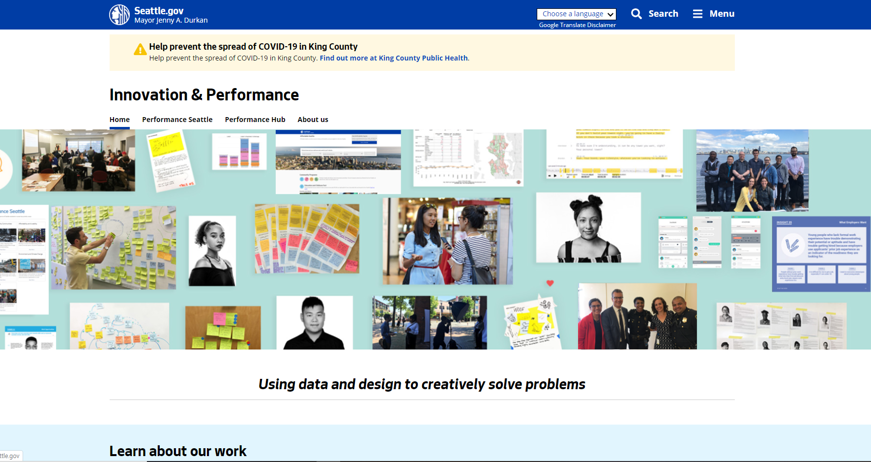This screenshot has height=462, width=871.
Task: Navigate to the About us tab
Action: coord(313,120)
